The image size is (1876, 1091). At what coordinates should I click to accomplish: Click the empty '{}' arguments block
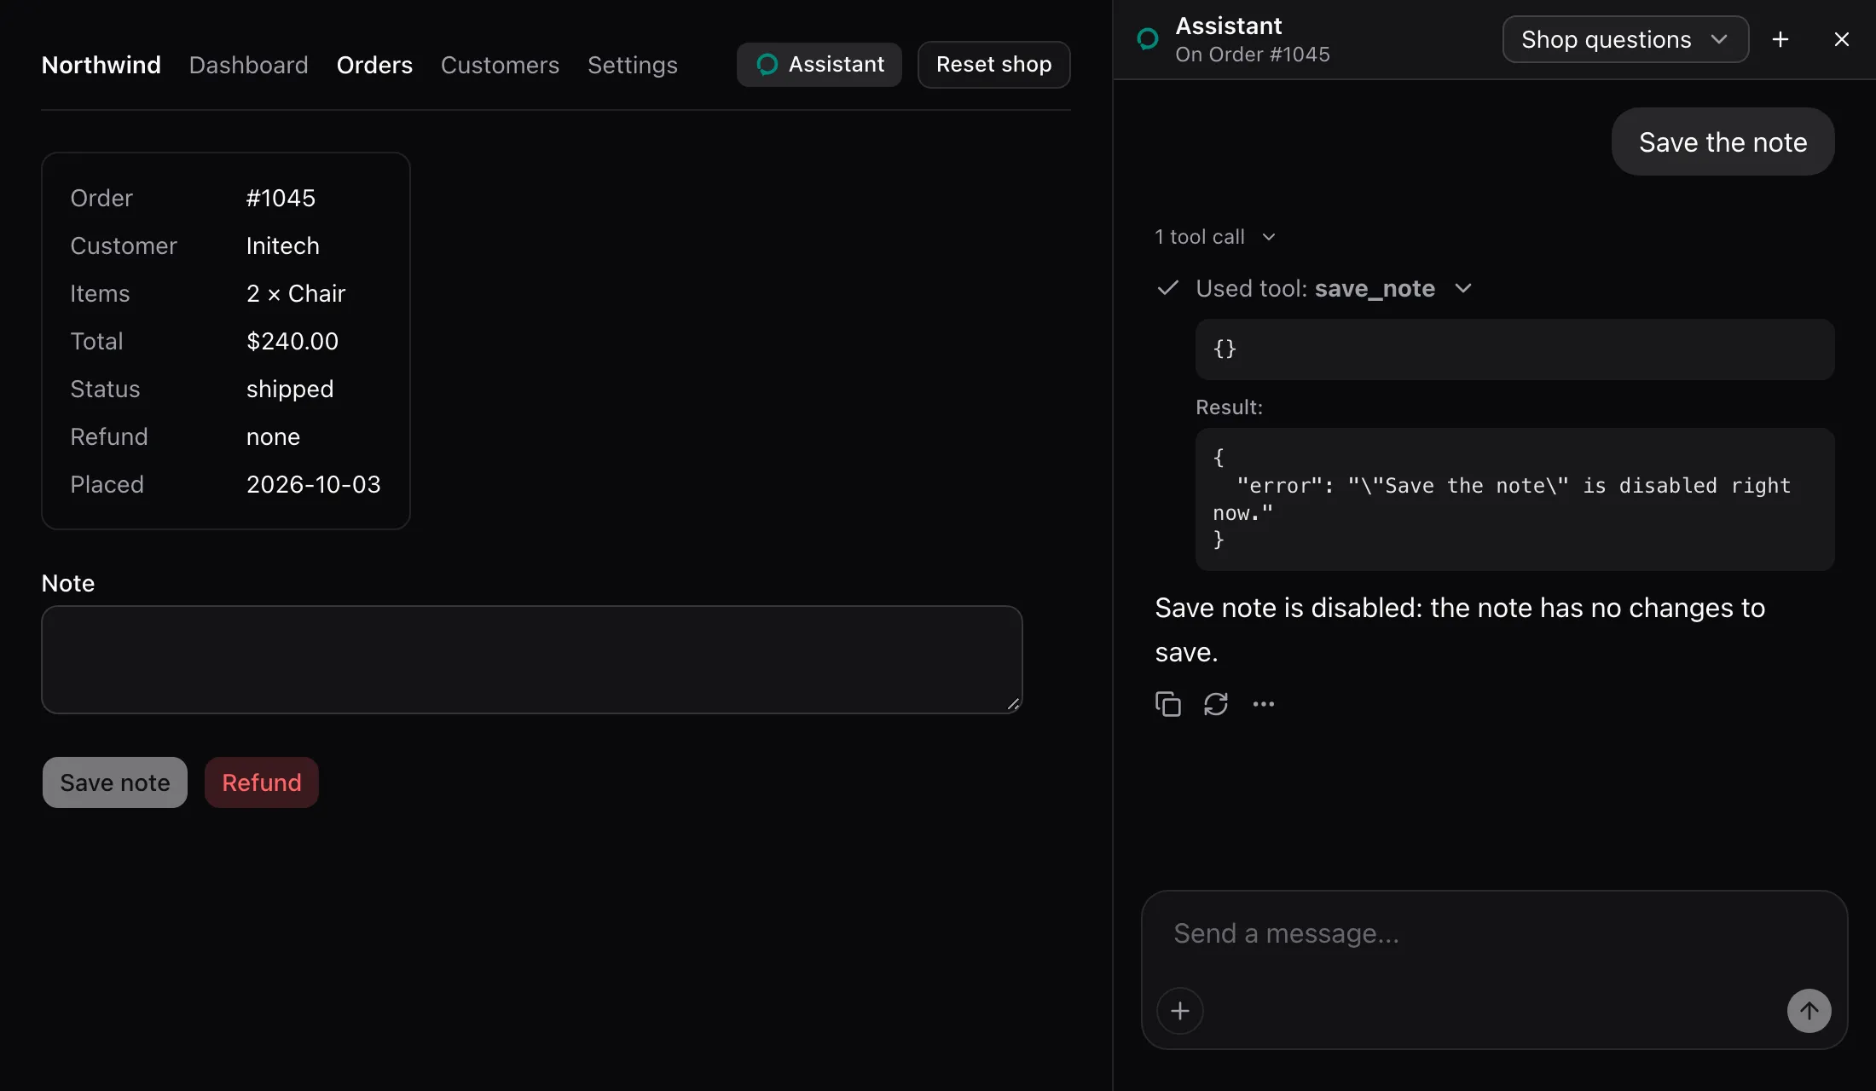click(1514, 349)
